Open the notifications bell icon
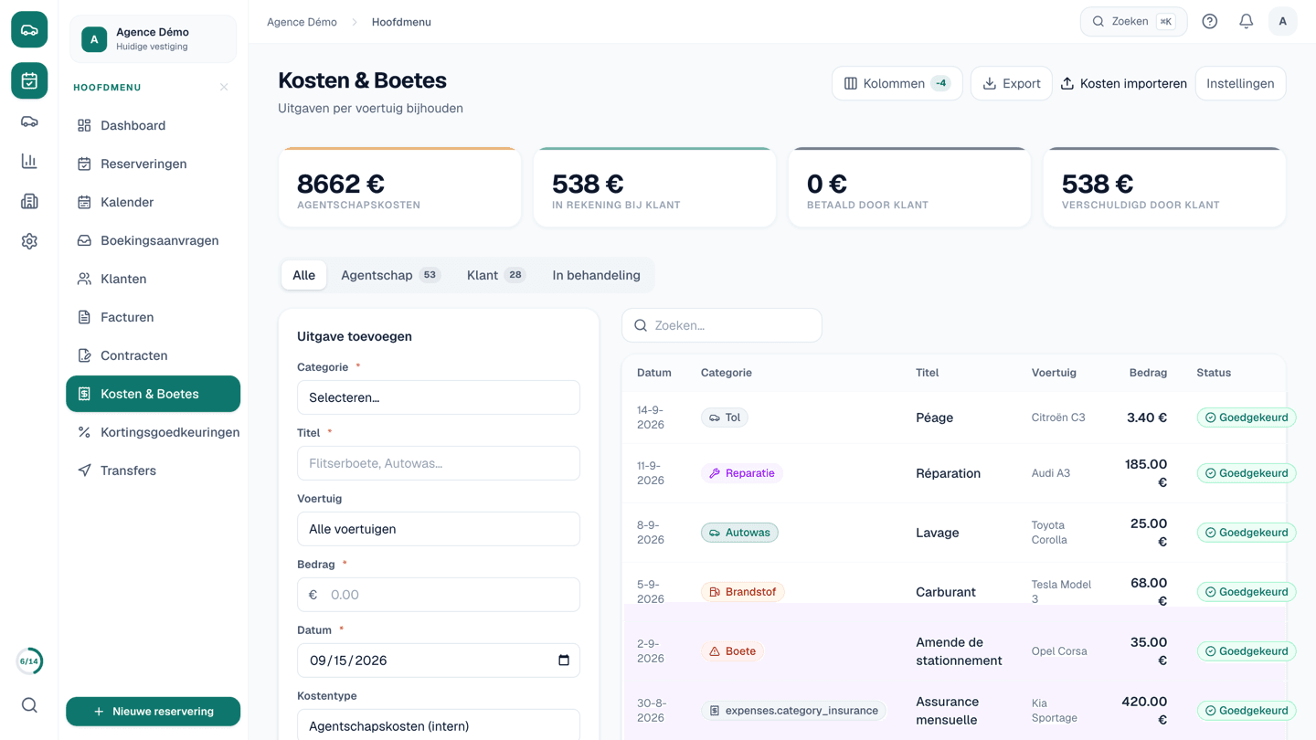 (x=1246, y=22)
